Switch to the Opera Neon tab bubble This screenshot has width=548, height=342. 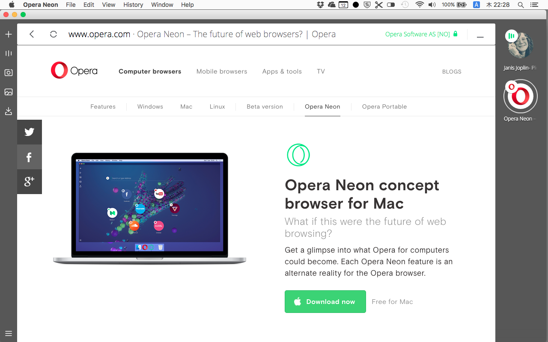coord(520,96)
